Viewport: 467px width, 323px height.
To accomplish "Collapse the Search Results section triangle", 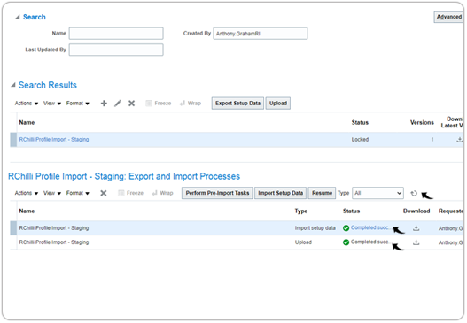I will tap(13, 85).
